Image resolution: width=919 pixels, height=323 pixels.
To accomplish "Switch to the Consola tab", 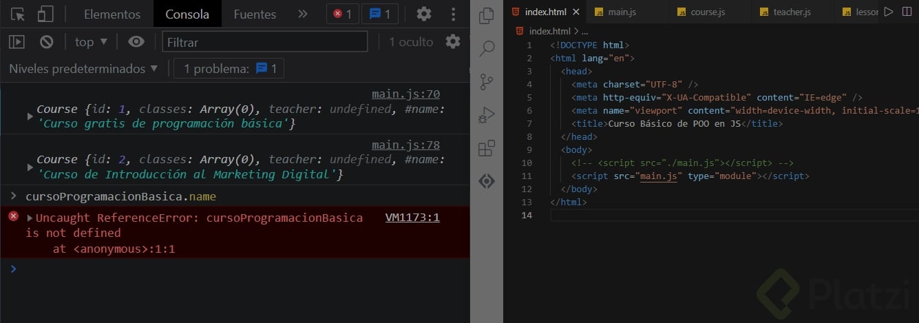I will [187, 14].
